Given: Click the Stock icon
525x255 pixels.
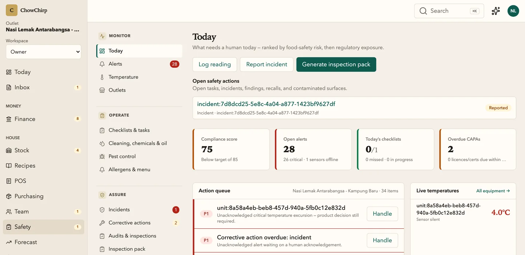Looking at the screenshot, I should [9, 150].
